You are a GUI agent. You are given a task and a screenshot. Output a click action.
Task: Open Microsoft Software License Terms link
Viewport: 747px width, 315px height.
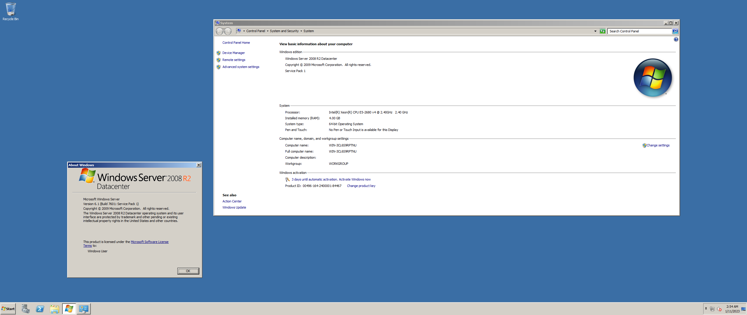149,242
